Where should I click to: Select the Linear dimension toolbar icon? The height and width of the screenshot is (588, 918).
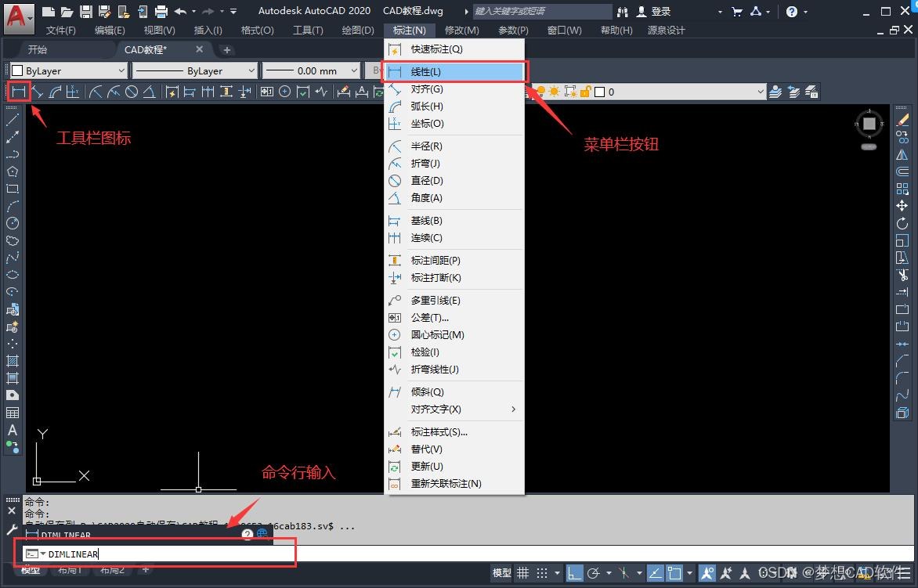pyautogui.click(x=19, y=92)
